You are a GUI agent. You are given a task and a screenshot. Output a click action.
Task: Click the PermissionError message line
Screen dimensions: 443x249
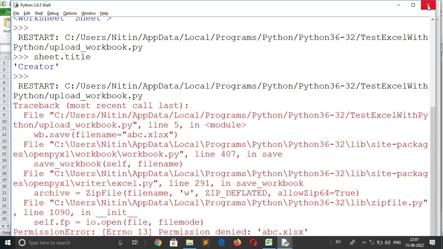tap(160, 232)
